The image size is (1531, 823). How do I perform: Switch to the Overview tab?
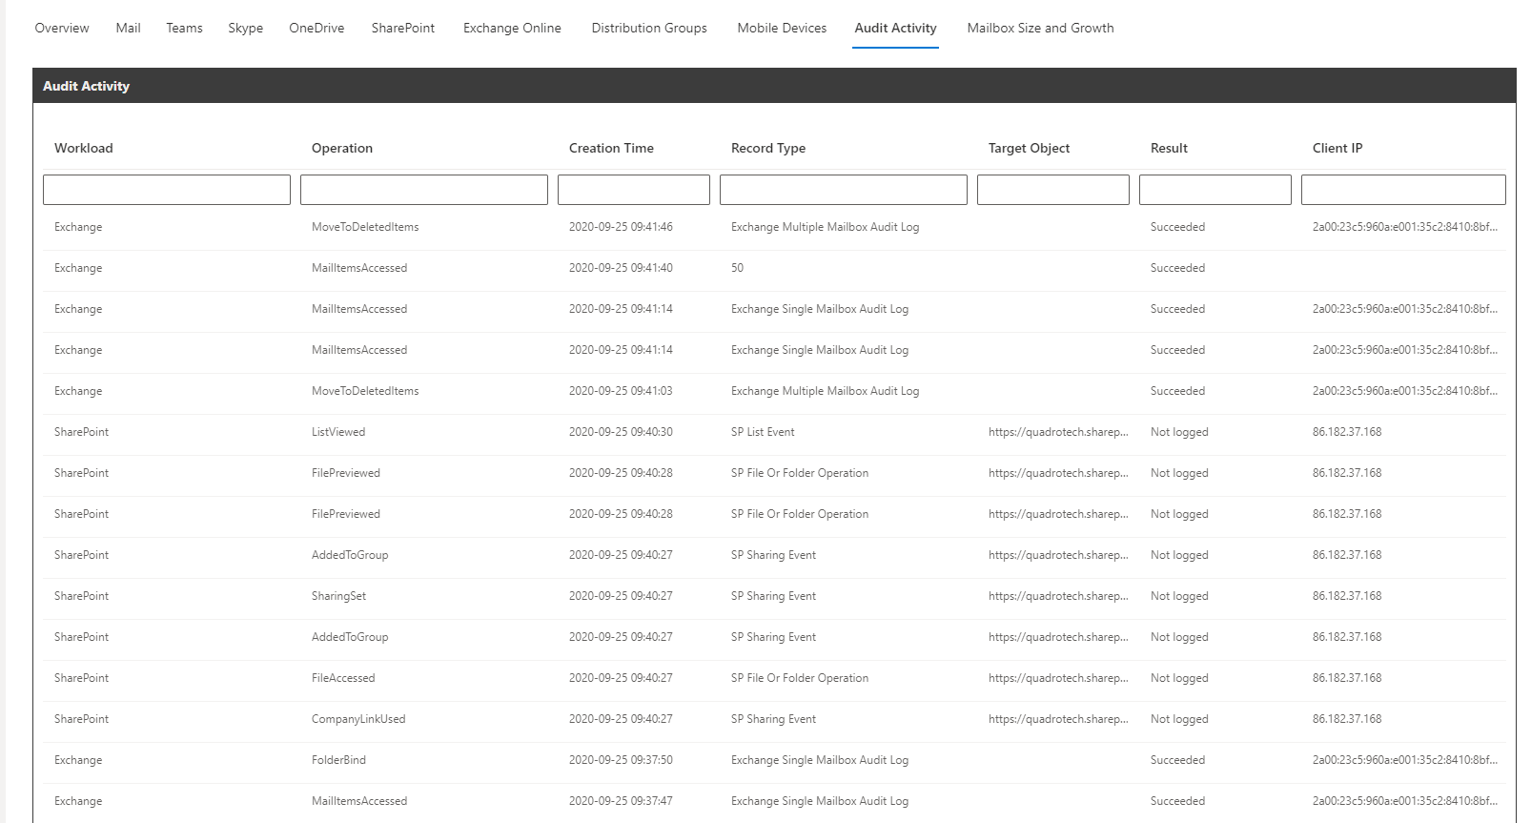[62, 29]
